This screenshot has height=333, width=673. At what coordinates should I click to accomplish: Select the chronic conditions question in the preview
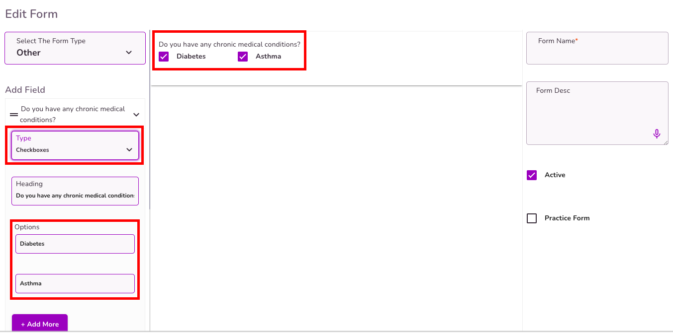click(229, 44)
